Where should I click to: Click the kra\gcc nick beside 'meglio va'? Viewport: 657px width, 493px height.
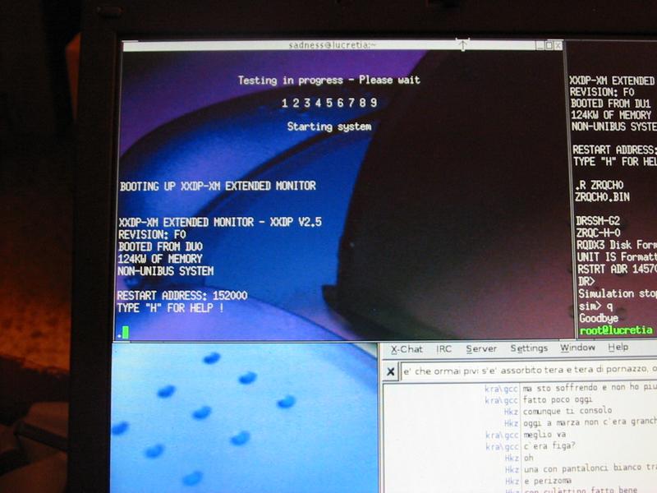[502, 435]
